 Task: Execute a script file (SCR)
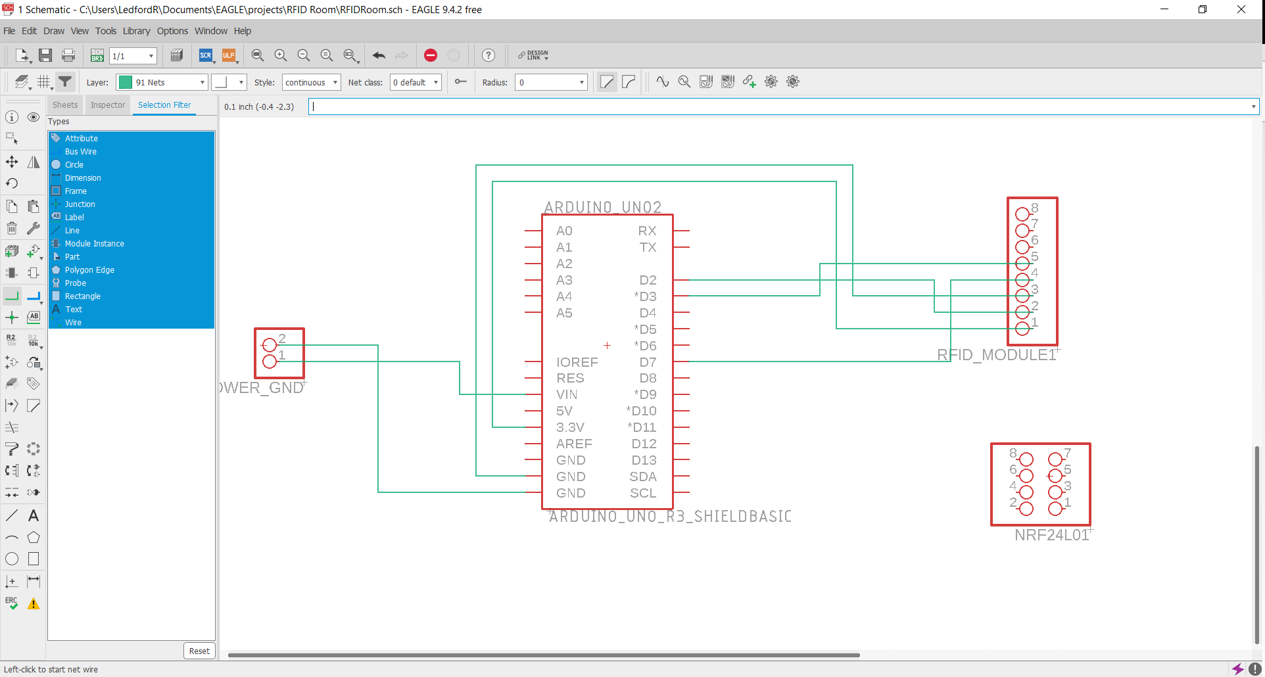(206, 56)
